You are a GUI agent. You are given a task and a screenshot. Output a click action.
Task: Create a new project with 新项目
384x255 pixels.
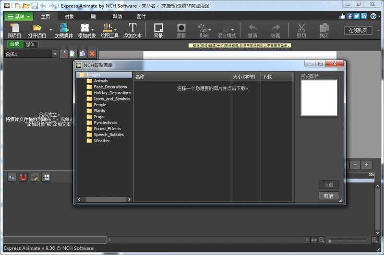tap(14, 31)
